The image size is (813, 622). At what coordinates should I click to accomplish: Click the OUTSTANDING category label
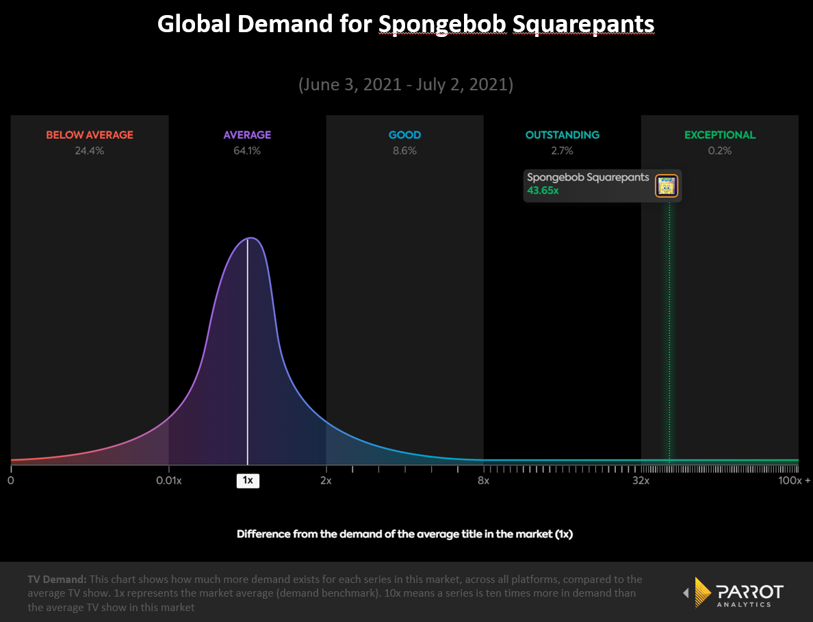pos(563,135)
